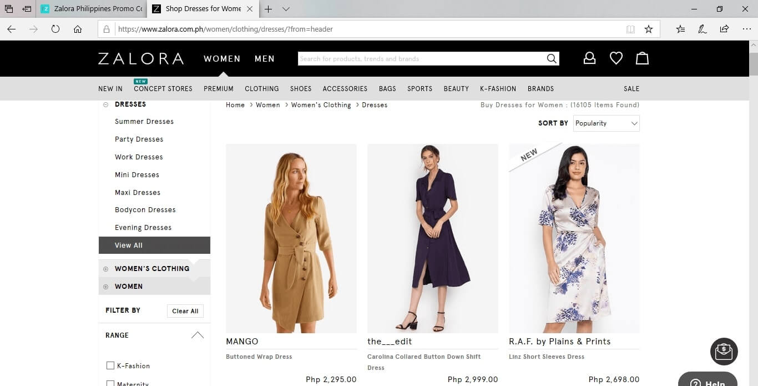758x386 pixels.
Task: Collapse the Dresses category tree
Action: click(x=105, y=104)
